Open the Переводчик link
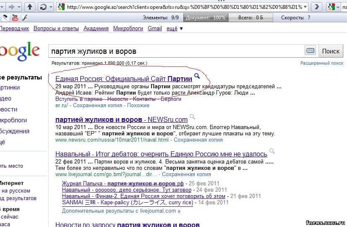Image resolution: width=347 pixels, height=227 pixels. pos(14,29)
